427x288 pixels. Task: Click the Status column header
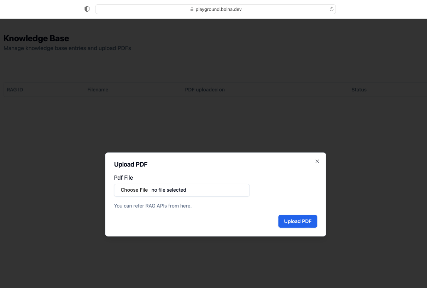(x=359, y=90)
